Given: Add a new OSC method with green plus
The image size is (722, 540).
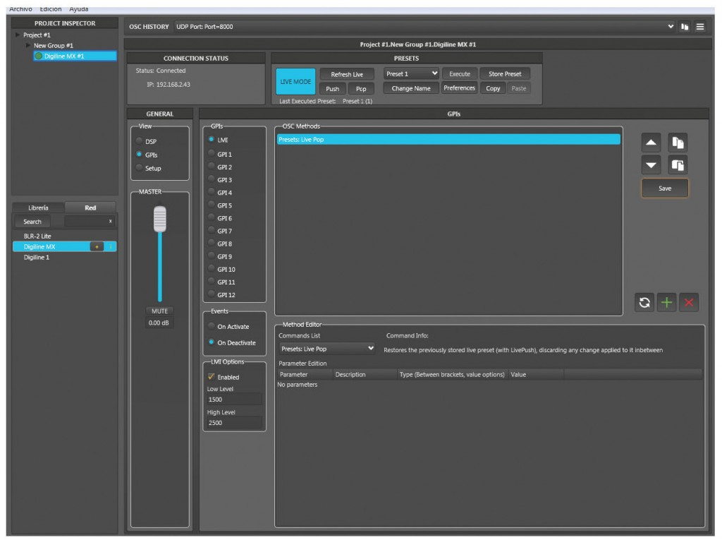Looking at the screenshot, I should click(x=666, y=303).
